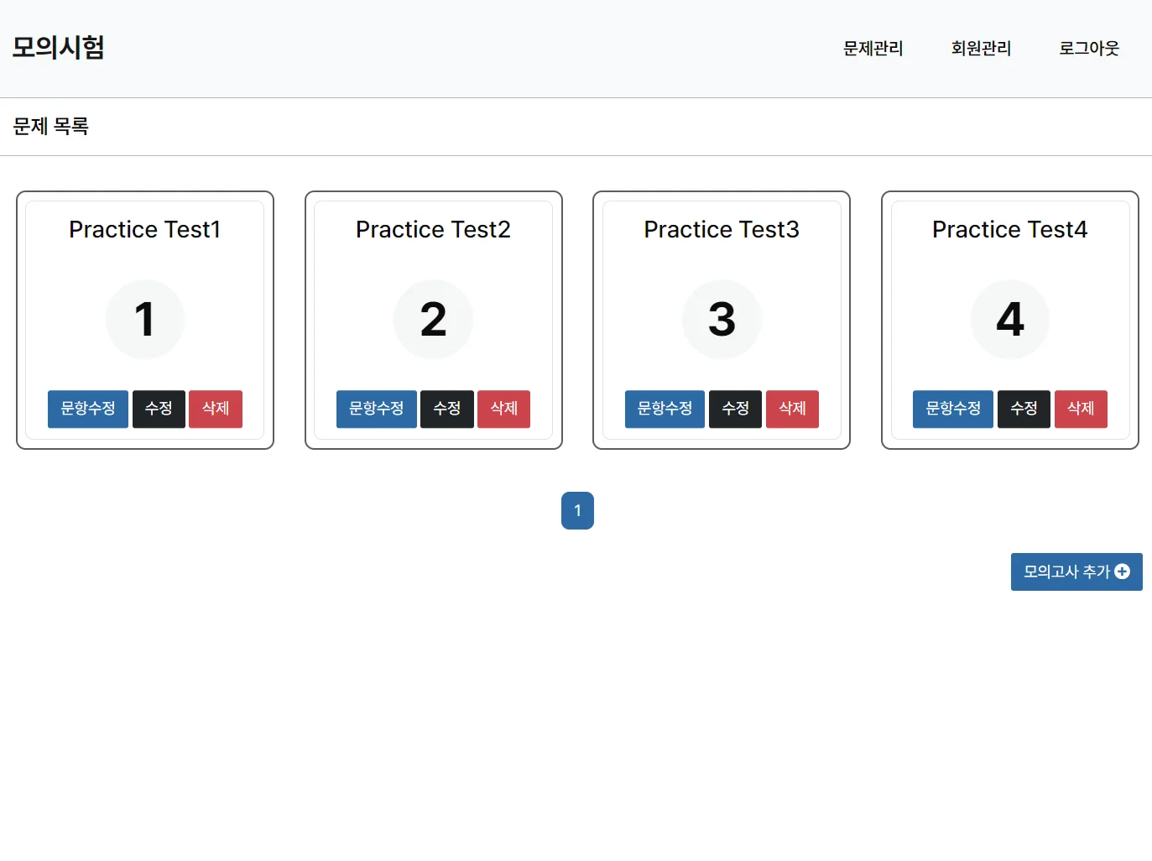Open 문항수정 for Practice Test3
The width and height of the screenshot is (1152, 861).
pyautogui.click(x=665, y=409)
